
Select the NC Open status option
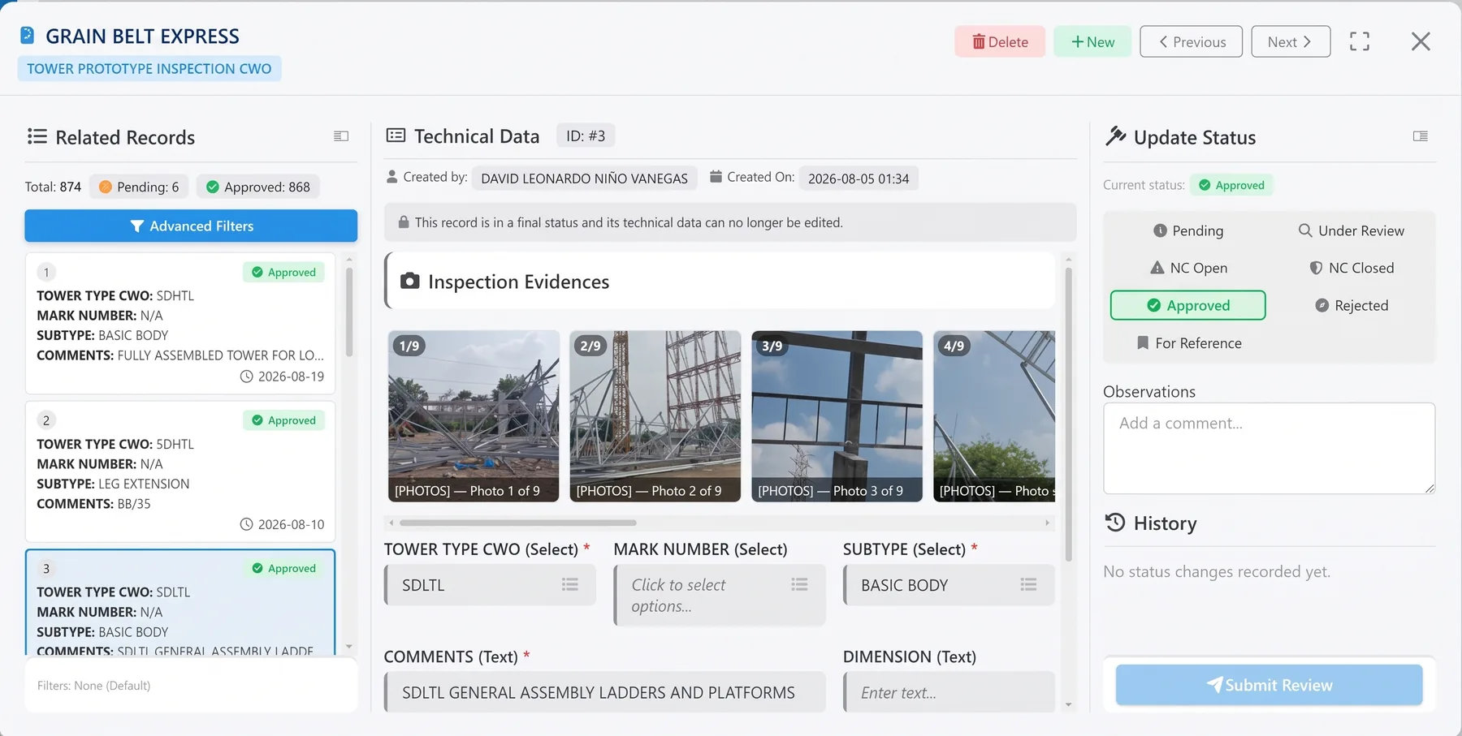click(x=1188, y=268)
